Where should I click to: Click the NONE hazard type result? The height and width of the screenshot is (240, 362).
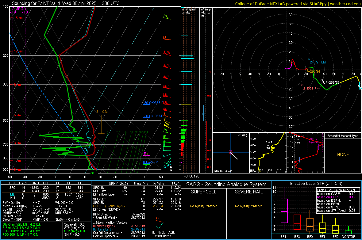pyautogui.click(x=343, y=154)
